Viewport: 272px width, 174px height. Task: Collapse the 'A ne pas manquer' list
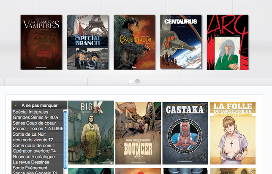pyautogui.click(x=39, y=105)
